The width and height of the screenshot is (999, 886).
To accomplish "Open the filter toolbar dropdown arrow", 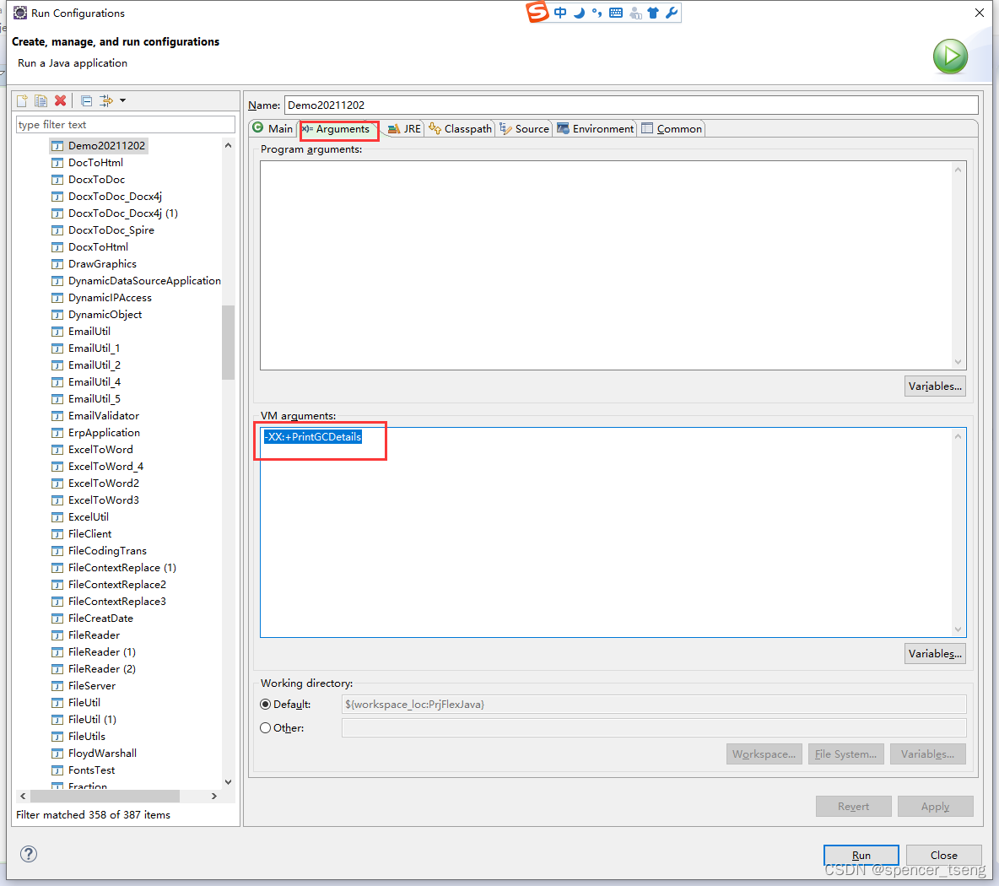I will pyautogui.click(x=122, y=100).
